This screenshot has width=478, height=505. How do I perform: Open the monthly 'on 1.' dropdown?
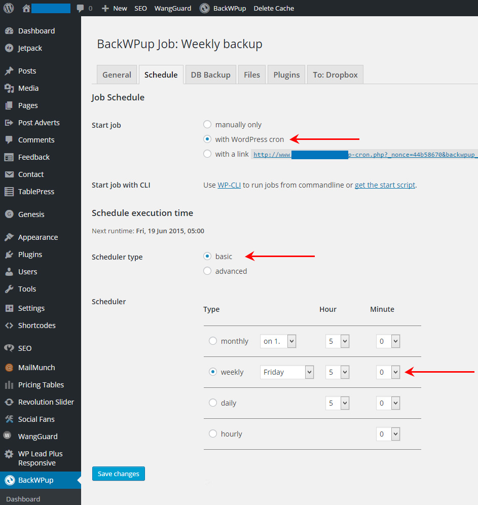click(278, 341)
